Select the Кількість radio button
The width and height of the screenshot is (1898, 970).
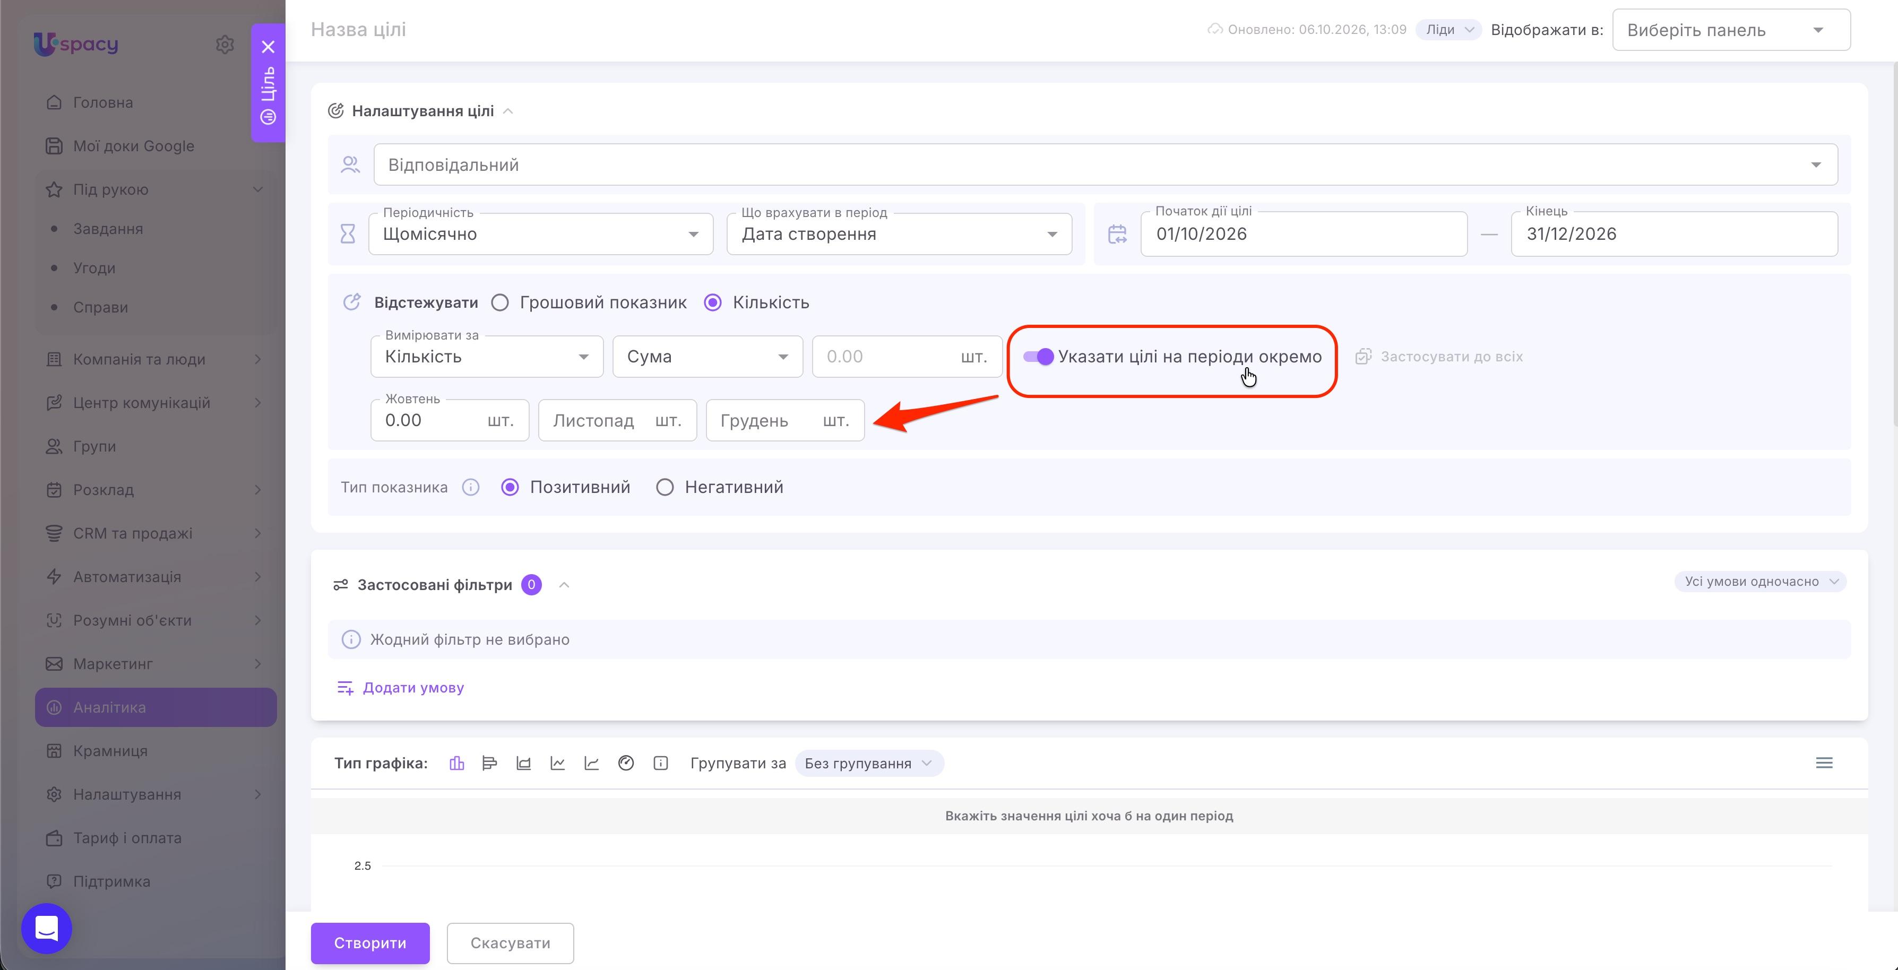pyautogui.click(x=712, y=302)
